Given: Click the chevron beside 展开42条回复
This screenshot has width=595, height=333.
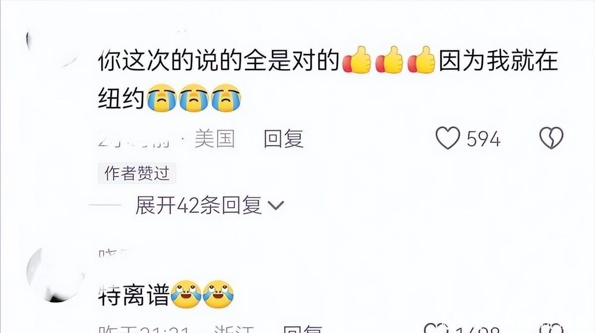Looking at the screenshot, I should coord(275,205).
